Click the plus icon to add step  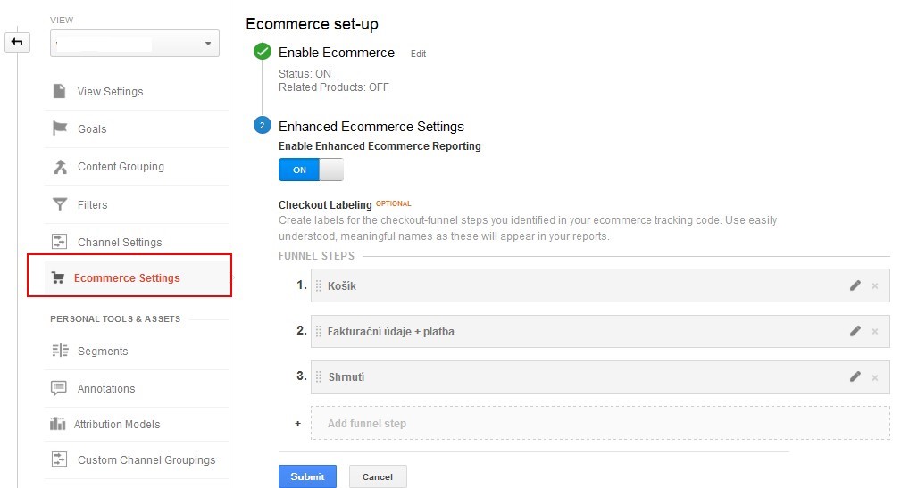pyautogui.click(x=297, y=423)
